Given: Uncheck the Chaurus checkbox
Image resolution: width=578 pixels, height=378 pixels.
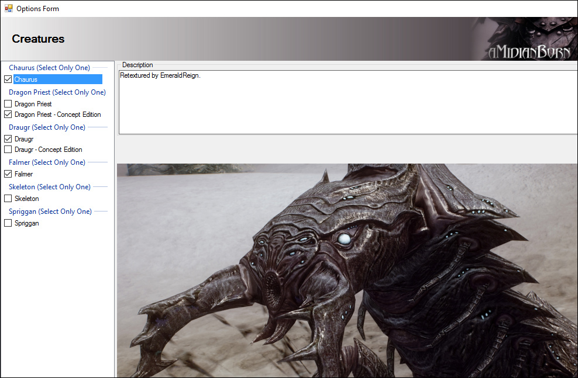Looking at the screenshot, I should [x=8, y=79].
